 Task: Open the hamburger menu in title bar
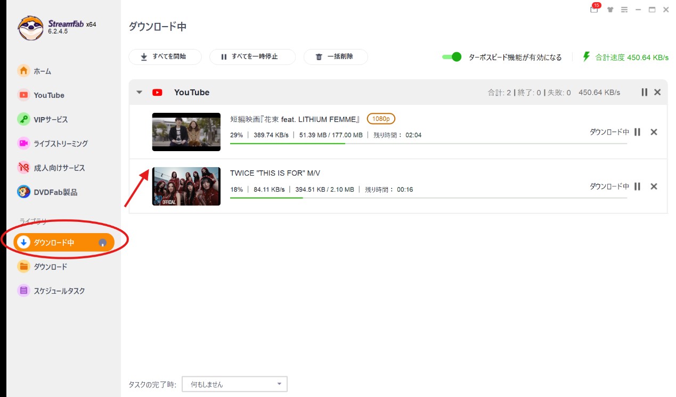(x=624, y=10)
